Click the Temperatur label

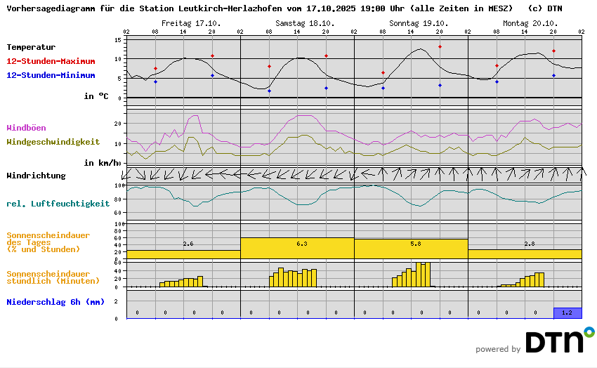click(x=31, y=47)
